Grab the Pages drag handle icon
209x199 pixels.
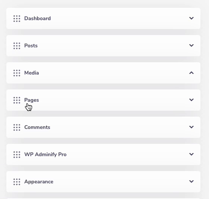point(17,100)
